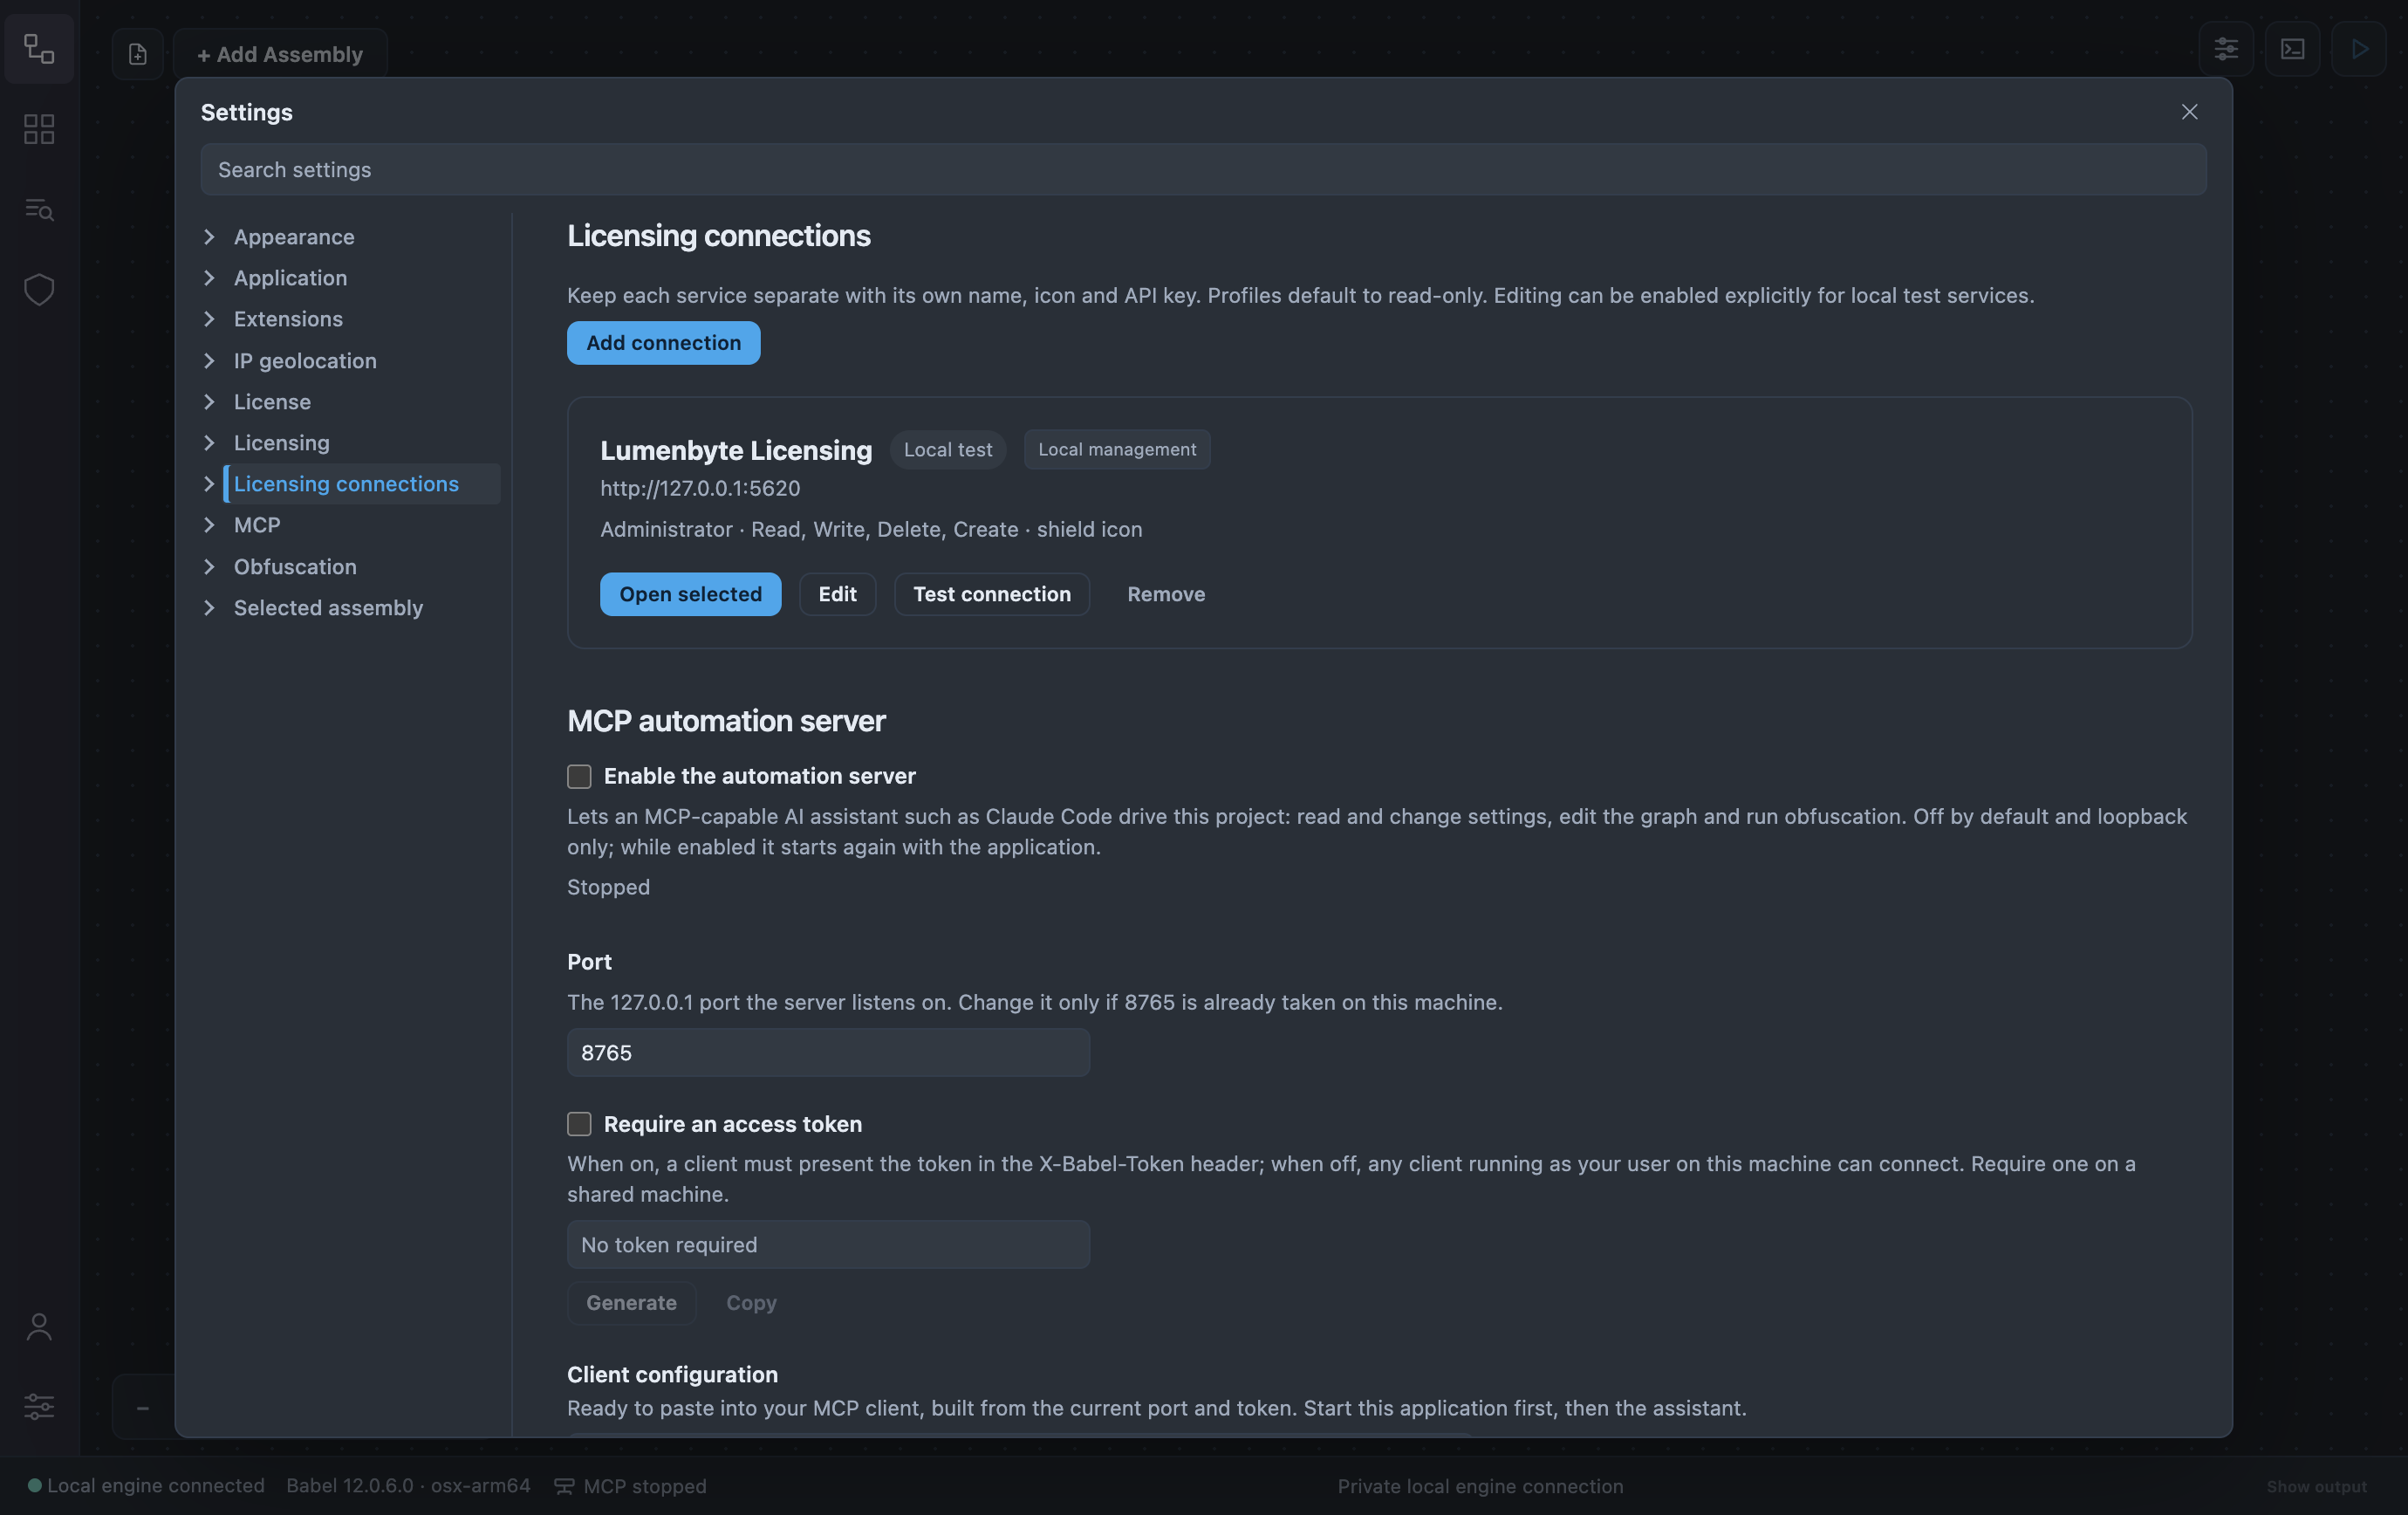Open the grid dashboard sidebar icon

pos(39,129)
